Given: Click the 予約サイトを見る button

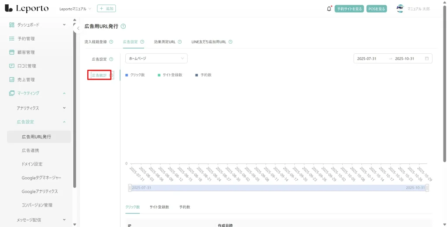Looking at the screenshot, I should pyautogui.click(x=349, y=9).
